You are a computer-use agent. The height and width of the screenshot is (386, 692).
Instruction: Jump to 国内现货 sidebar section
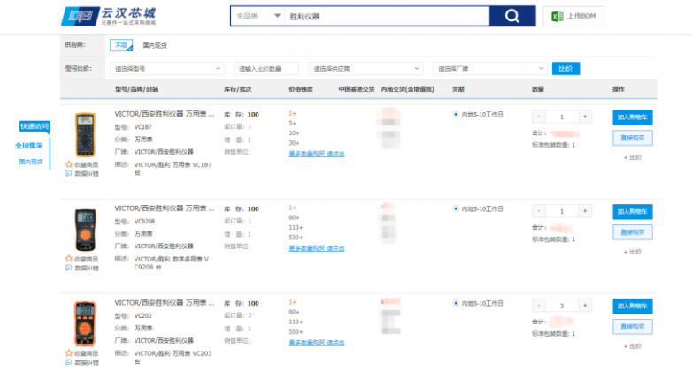click(31, 162)
